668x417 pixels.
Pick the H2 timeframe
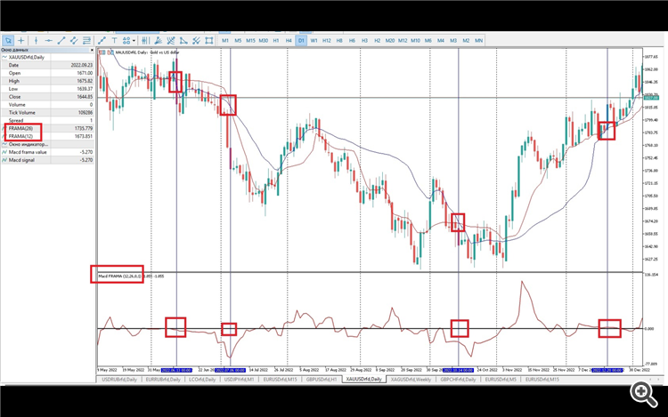coord(378,40)
